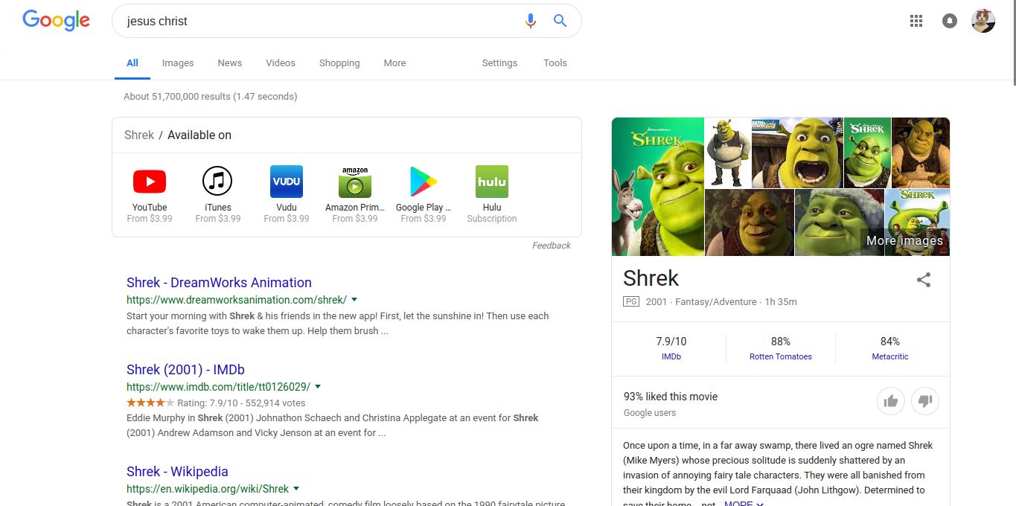Open Vudu from the streaming options
The width and height of the screenshot is (1016, 506).
[x=286, y=181]
